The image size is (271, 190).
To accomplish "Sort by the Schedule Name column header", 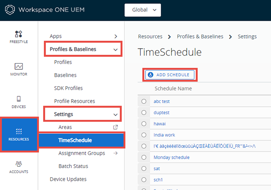I will coord(173,89).
